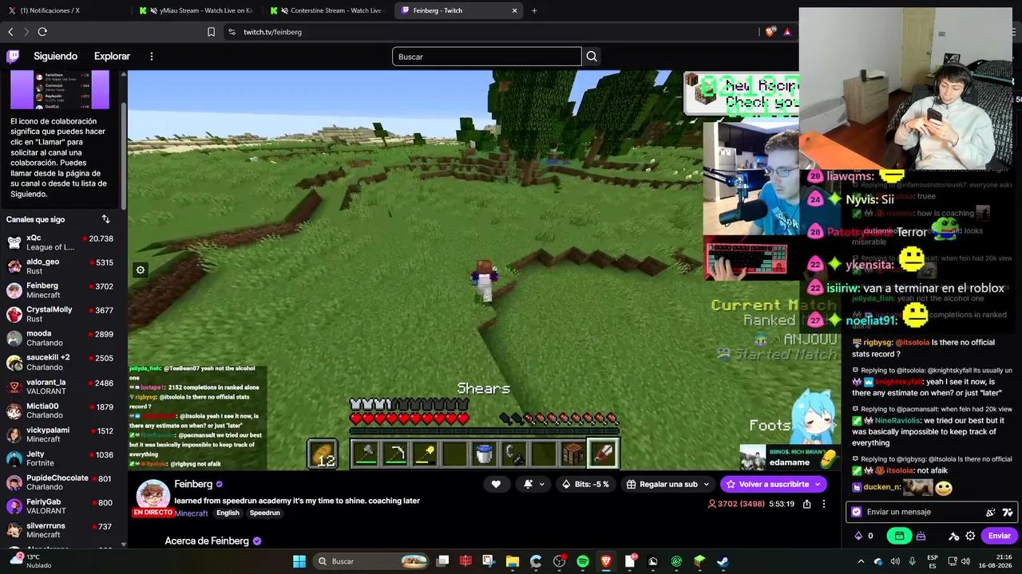Open the Siguiendo page
The width and height of the screenshot is (1022, 574).
56,57
